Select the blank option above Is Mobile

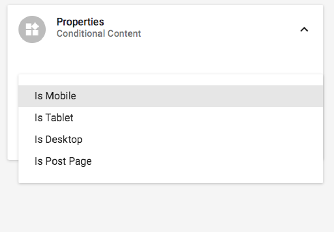(170, 80)
